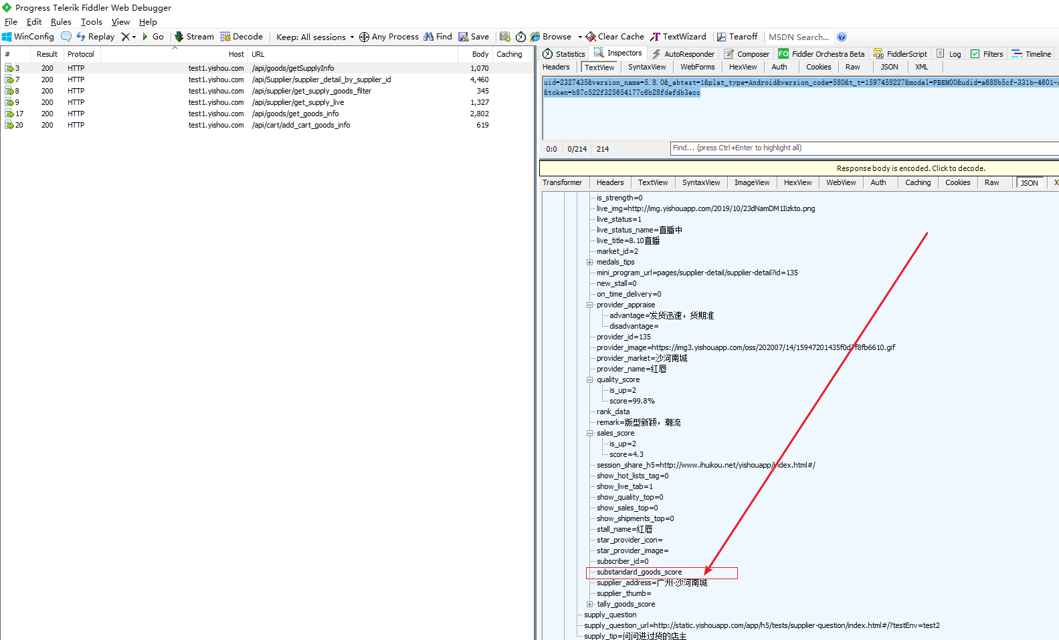This screenshot has width=1059, height=640.
Task: Open Fiddler Orchestra Beta tab
Action: (x=822, y=54)
